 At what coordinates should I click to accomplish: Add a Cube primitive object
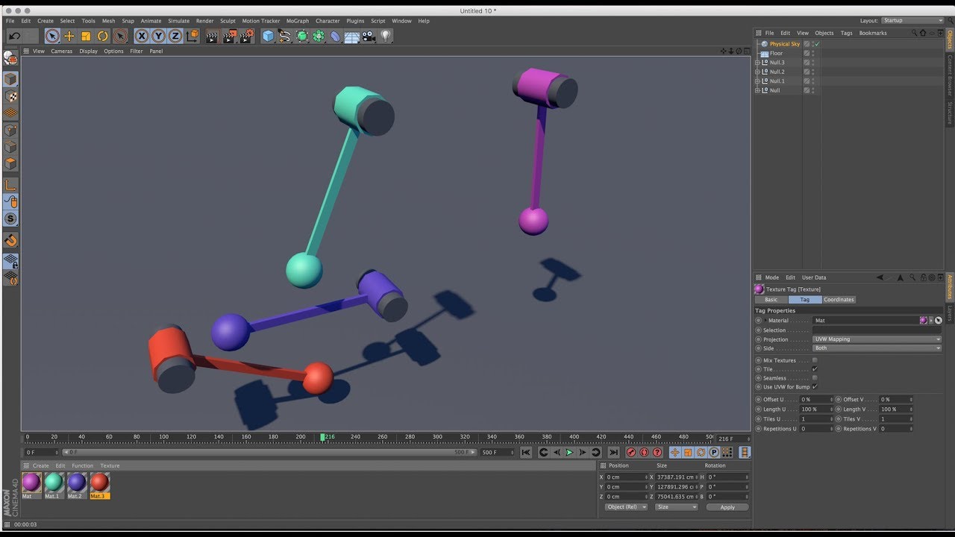point(269,36)
